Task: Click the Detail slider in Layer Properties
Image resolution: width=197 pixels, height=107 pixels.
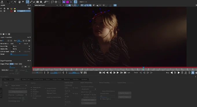Action: (x=20, y=54)
